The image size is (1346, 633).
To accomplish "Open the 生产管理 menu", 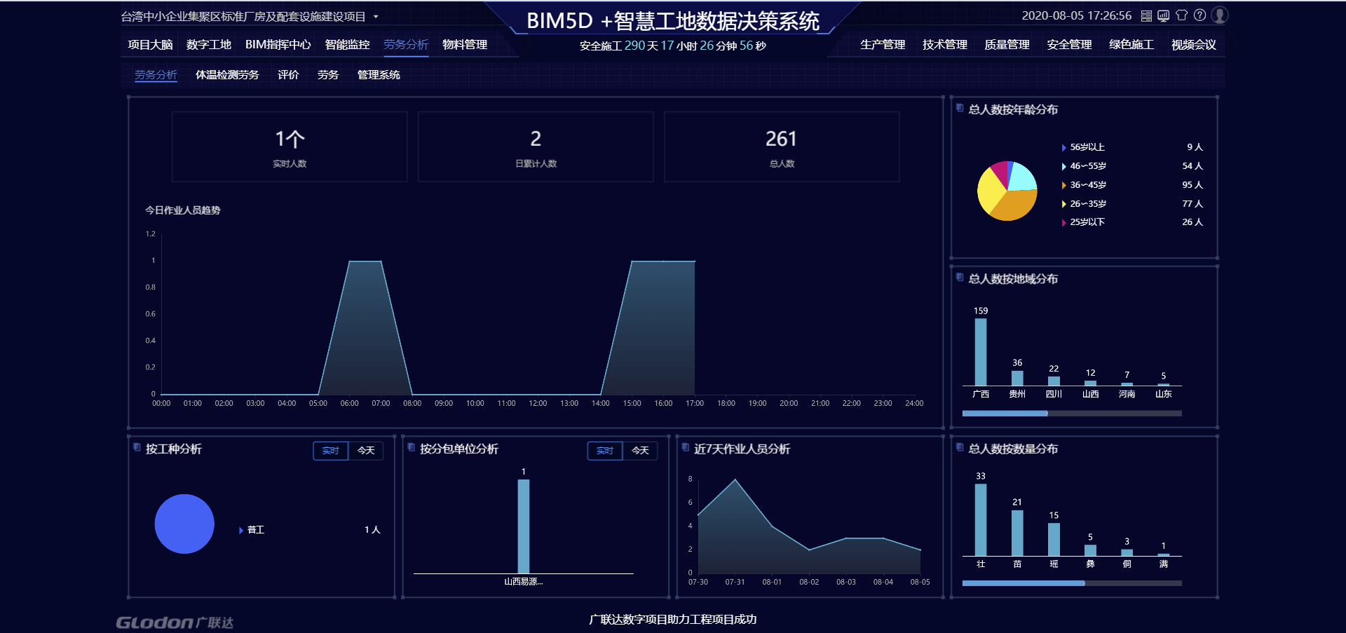I will [883, 45].
